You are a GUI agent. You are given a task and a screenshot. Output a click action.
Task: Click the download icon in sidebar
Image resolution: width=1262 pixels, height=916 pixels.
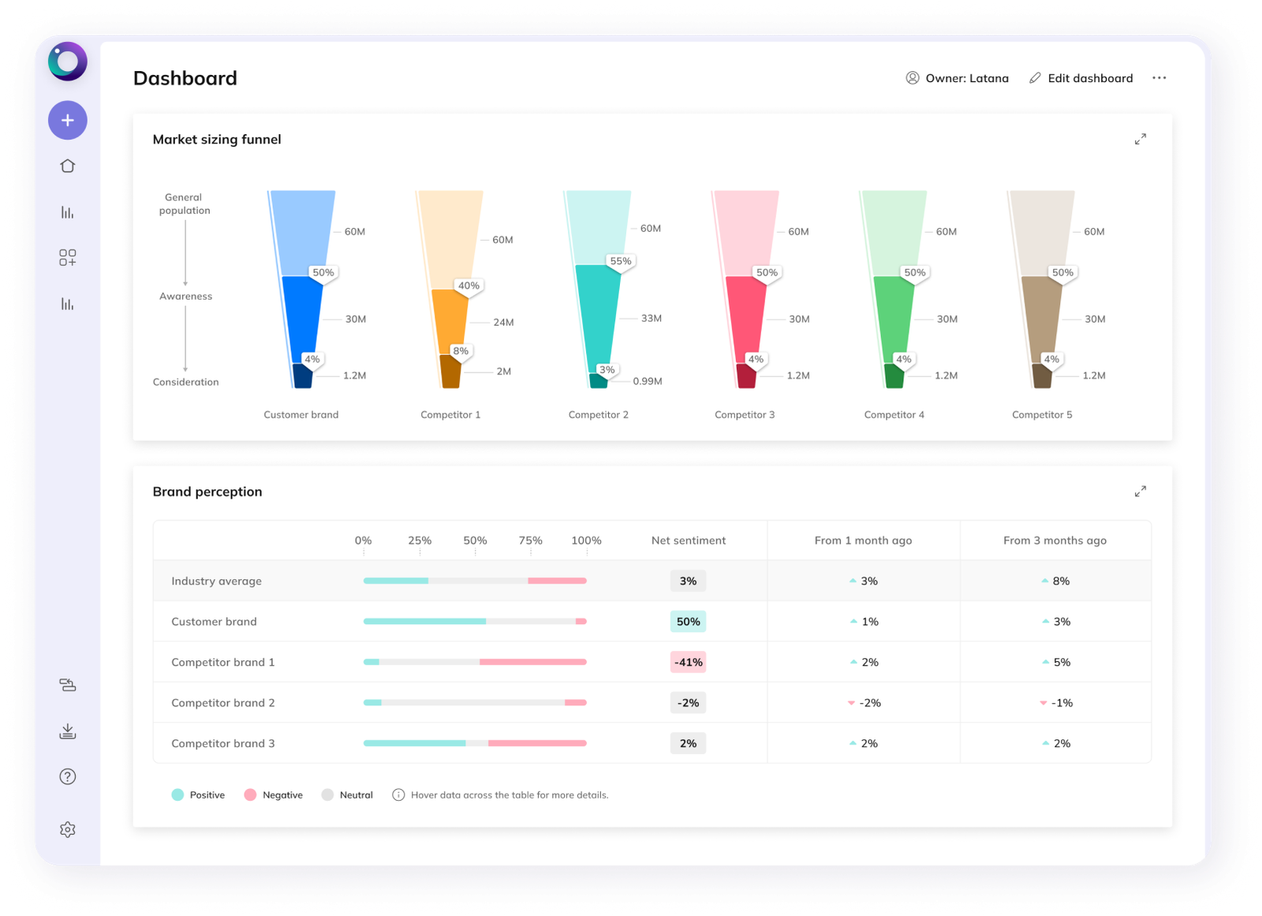(68, 731)
